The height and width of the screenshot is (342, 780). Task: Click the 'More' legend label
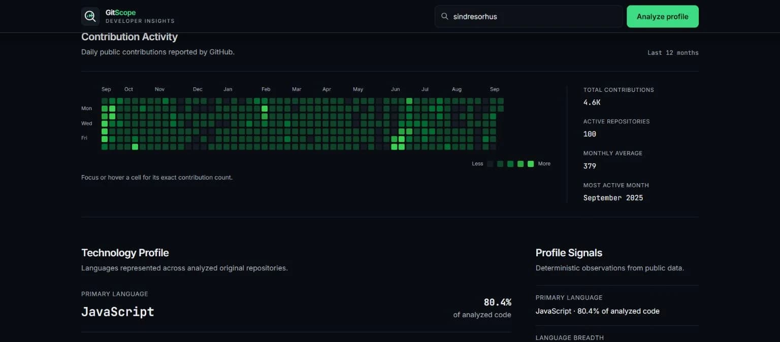pos(544,164)
